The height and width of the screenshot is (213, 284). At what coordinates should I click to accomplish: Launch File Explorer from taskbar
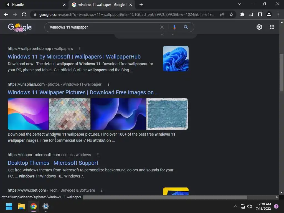click(21, 206)
